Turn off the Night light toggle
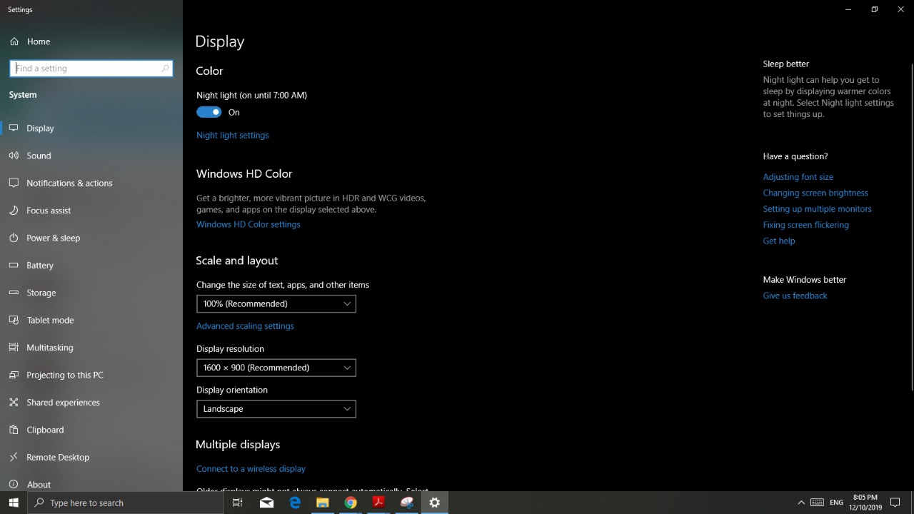914x514 pixels. click(209, 112)
